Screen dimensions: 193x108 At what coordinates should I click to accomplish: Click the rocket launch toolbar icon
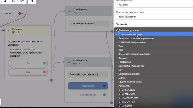tap(32, 1)
